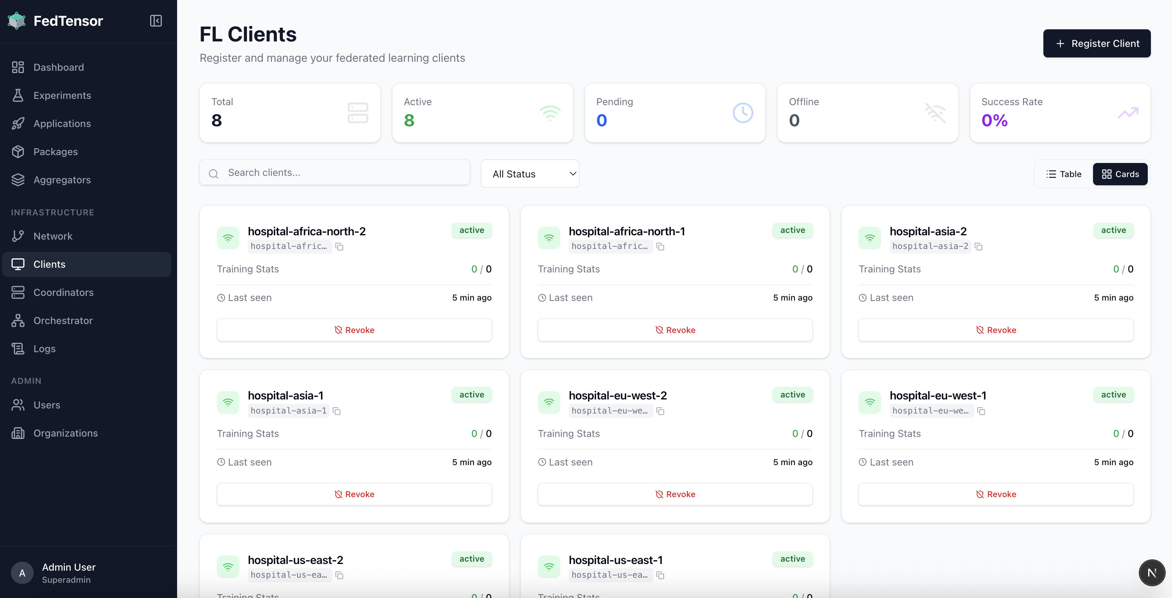Copy hospital-us-east-1 client ID
Screen dimensions: 1172x598
[661, 575]
